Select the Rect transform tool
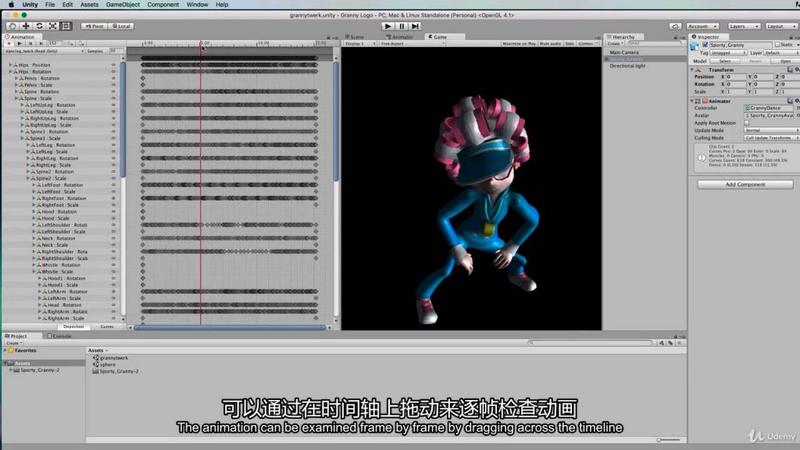Screen dimensions: 800x450 pyautogui.click(x=66, y=26)
